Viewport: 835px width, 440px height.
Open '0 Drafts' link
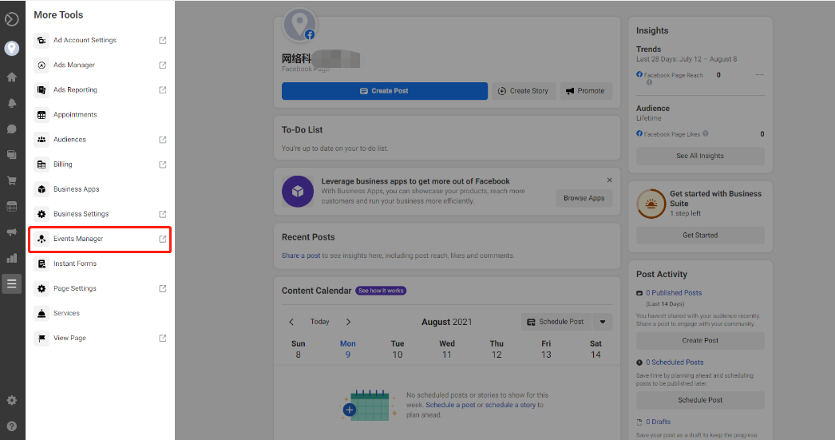(x=659, y=422)
